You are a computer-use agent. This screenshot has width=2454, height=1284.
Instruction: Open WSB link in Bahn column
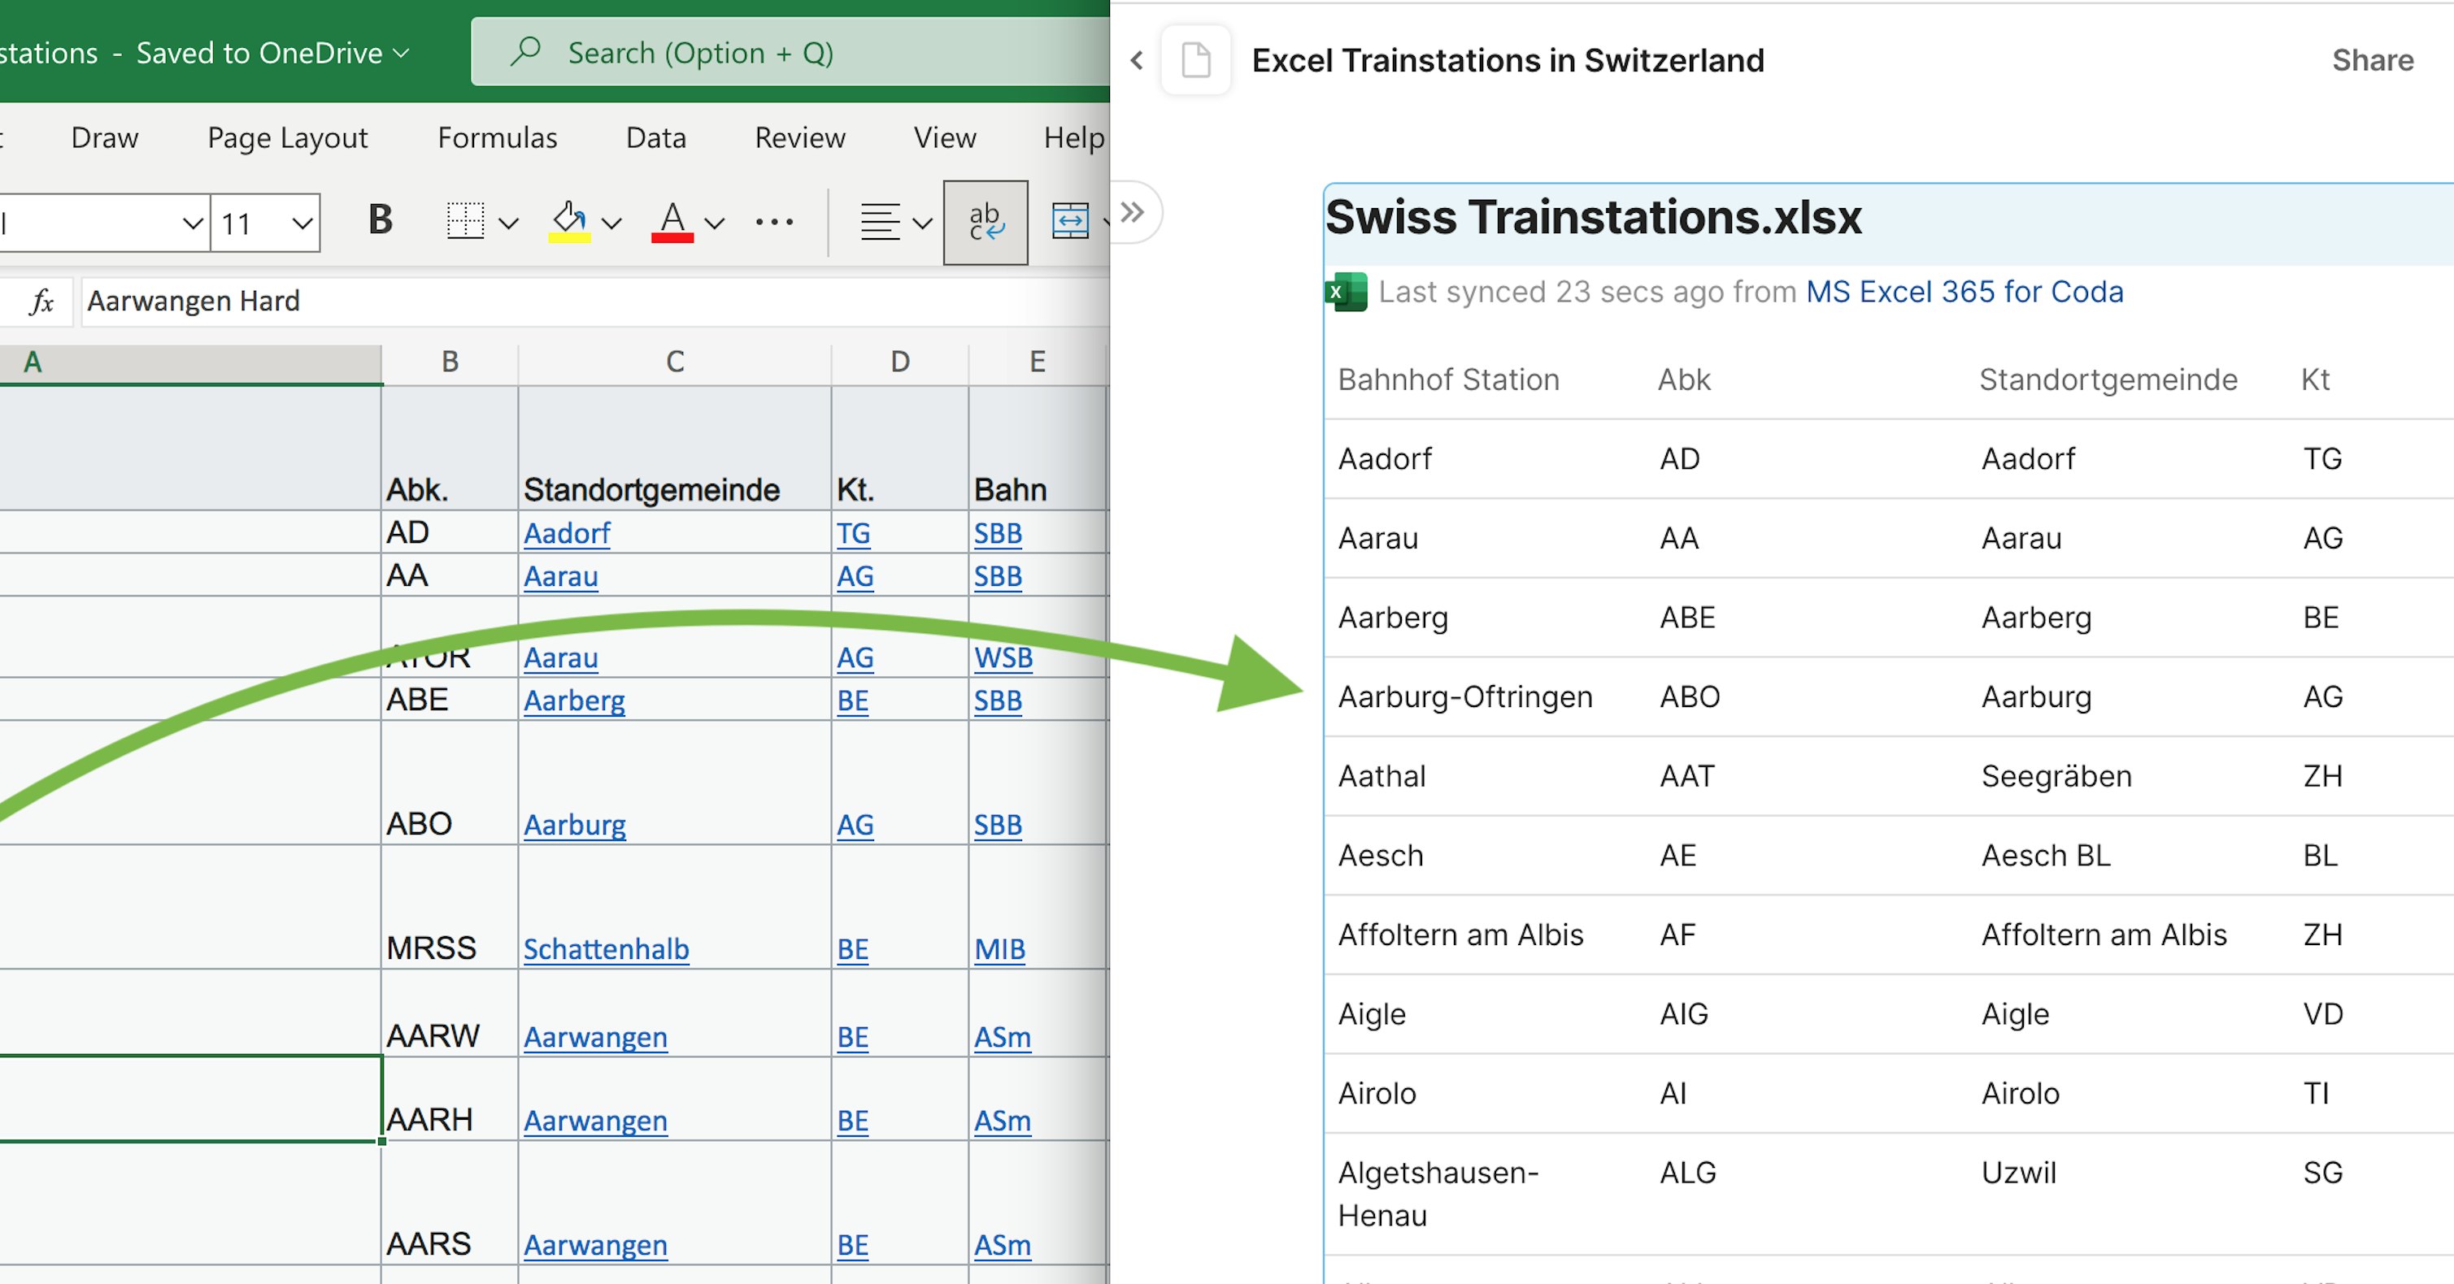[x=1003, y=657]
